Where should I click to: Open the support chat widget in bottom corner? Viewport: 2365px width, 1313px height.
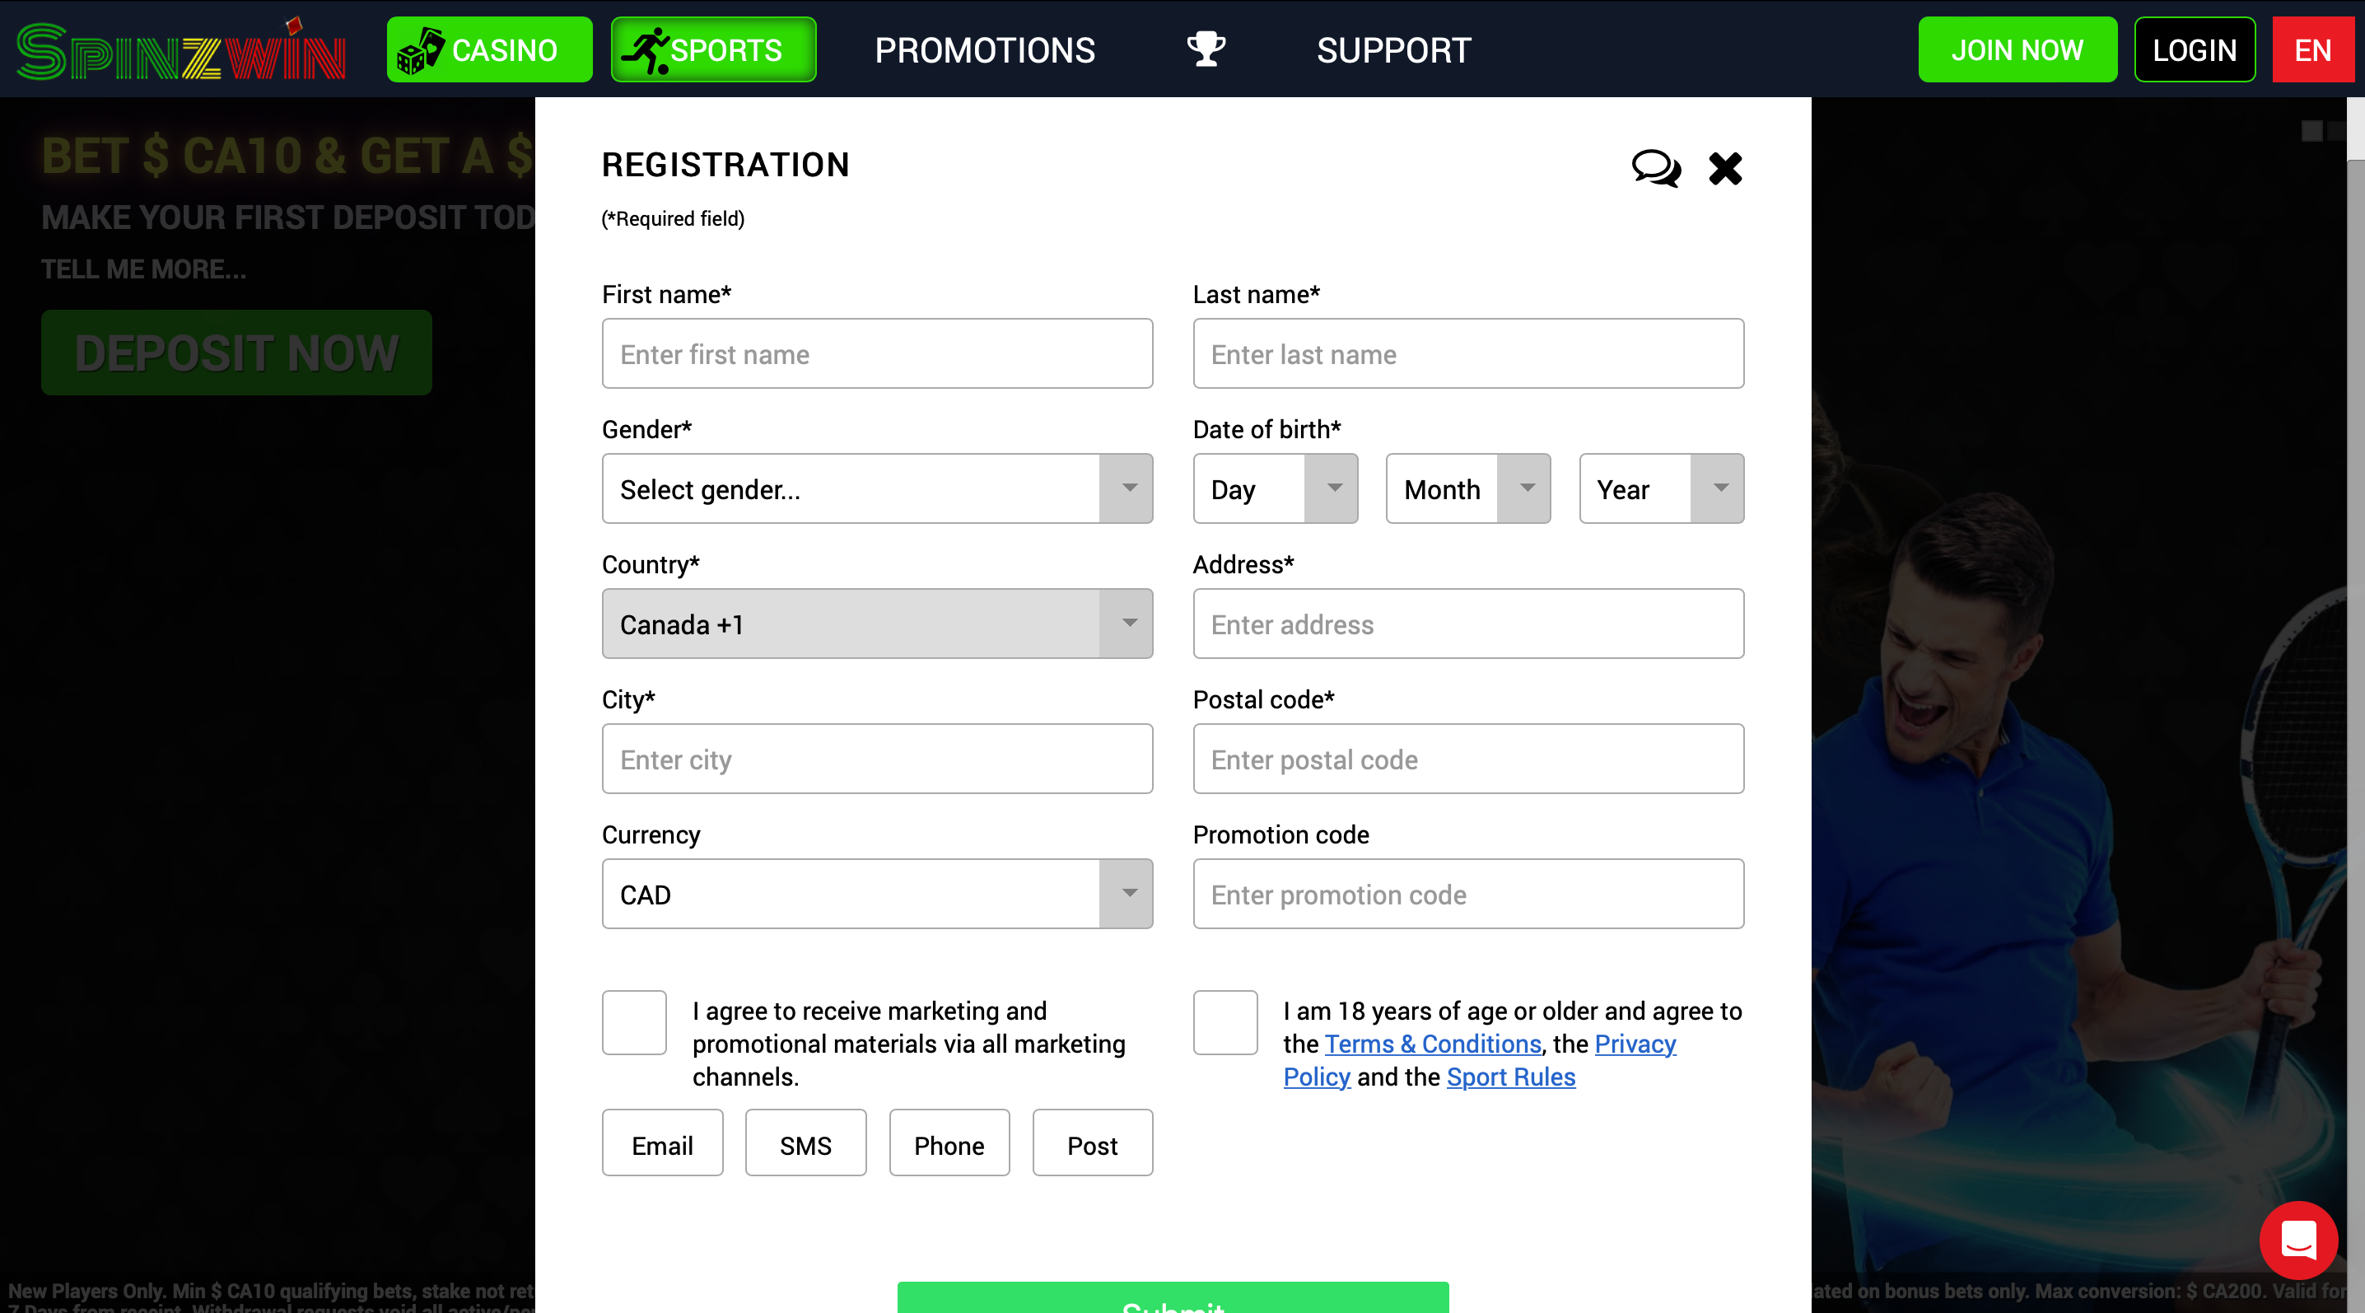click(2298, 1241)
